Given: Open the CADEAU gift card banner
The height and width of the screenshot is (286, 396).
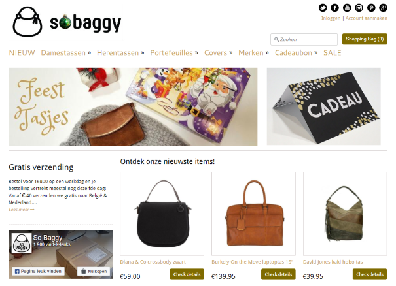Looking at the screenshot, I should tap(324, 106).
